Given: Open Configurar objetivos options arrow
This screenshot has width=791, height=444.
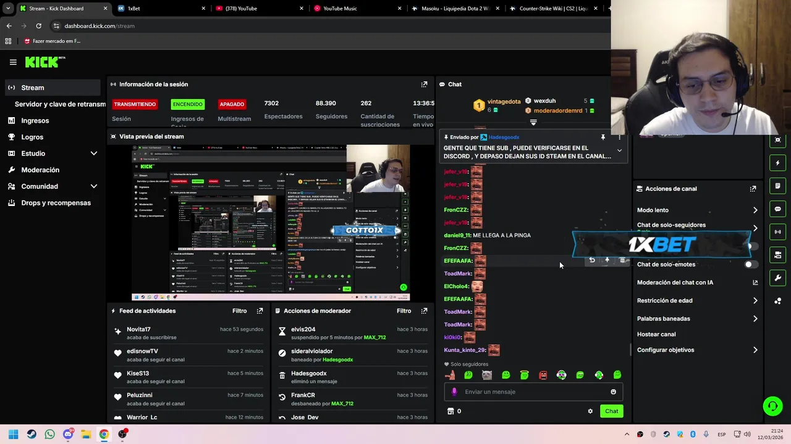Looking at the screenshot, I should (x=755, y=350).
